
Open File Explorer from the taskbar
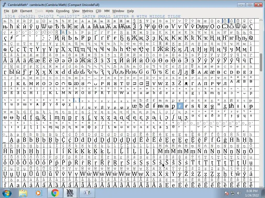coord(23,193)
